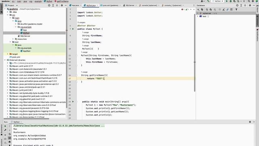Click the Filter funnel icon in Database toolbar
259x146 pixels.
[x=236, y=10]
